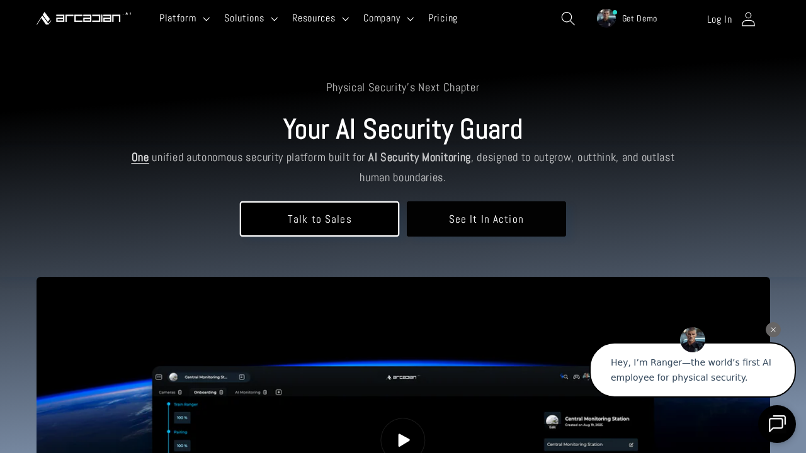Expand the Company dropdown
Image resolution: width=806 pixels, height=453 pixels.
(388, 18)
